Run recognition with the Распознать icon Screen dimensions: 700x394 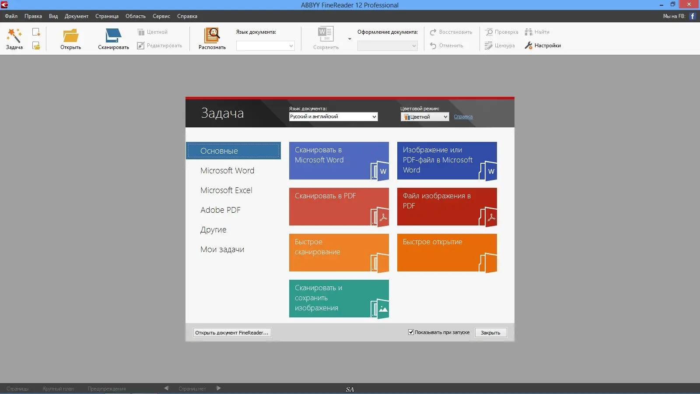click(212, 35)
